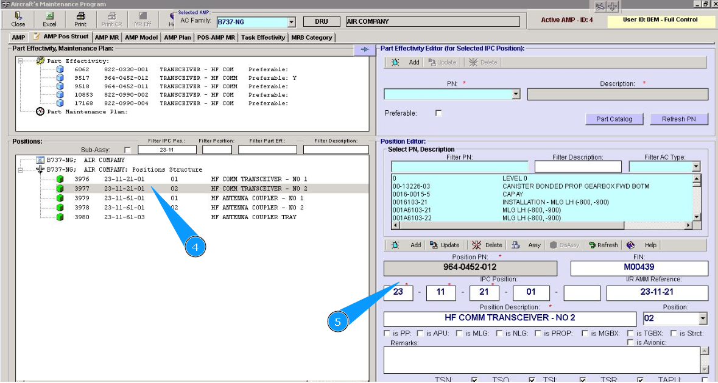Switch to the AMP Plan tab
This screenshot has width=718, height=383.
(177, 38)
